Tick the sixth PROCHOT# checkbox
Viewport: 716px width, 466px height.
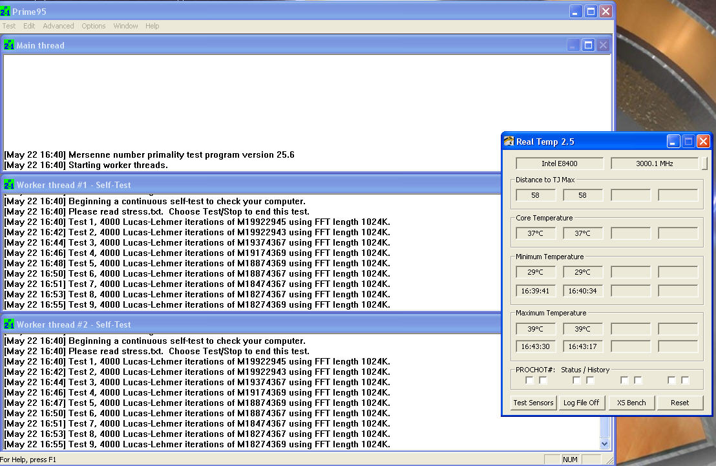[x=638, y=380]
